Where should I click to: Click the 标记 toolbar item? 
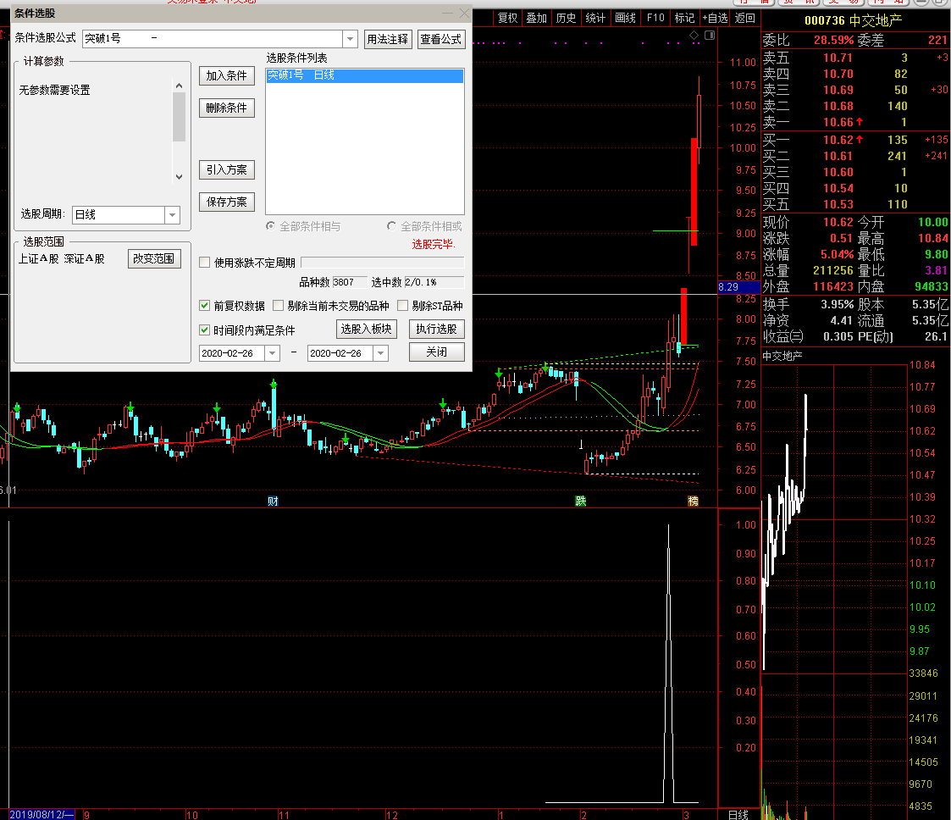[685, 18]
